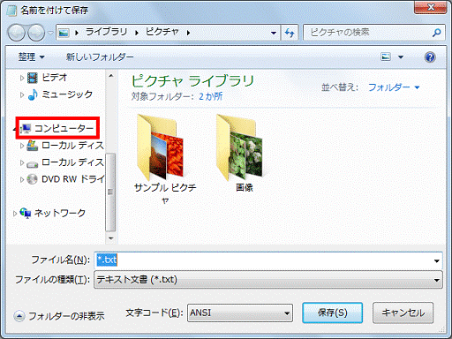This screenshot has width=452, height=339.
Task: Click 新しいフォルダー button
Action: 100,56
